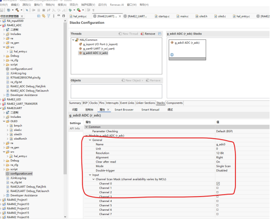Open project explorer view menu dots
270x219 pixels.
[x=54, y=16]
